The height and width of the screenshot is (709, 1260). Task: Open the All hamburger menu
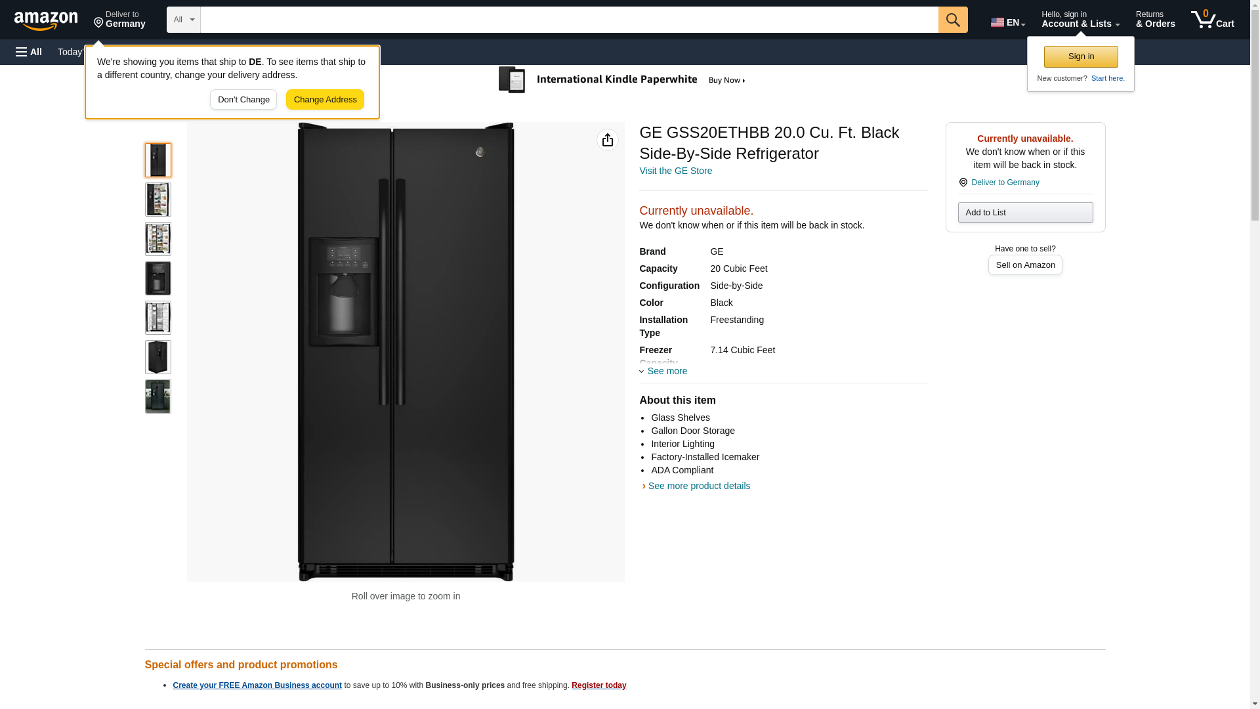click(29, 52)
